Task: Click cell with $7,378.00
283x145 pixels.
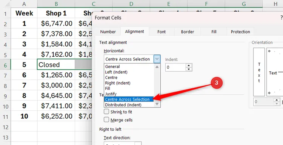Action: tap(56, 33)
